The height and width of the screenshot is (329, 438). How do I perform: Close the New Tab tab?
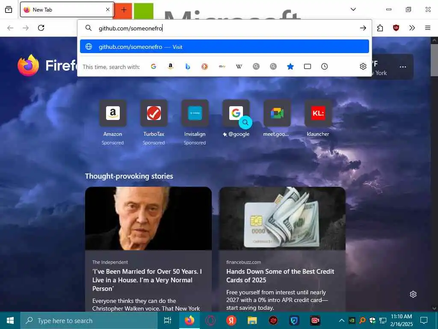108,9
